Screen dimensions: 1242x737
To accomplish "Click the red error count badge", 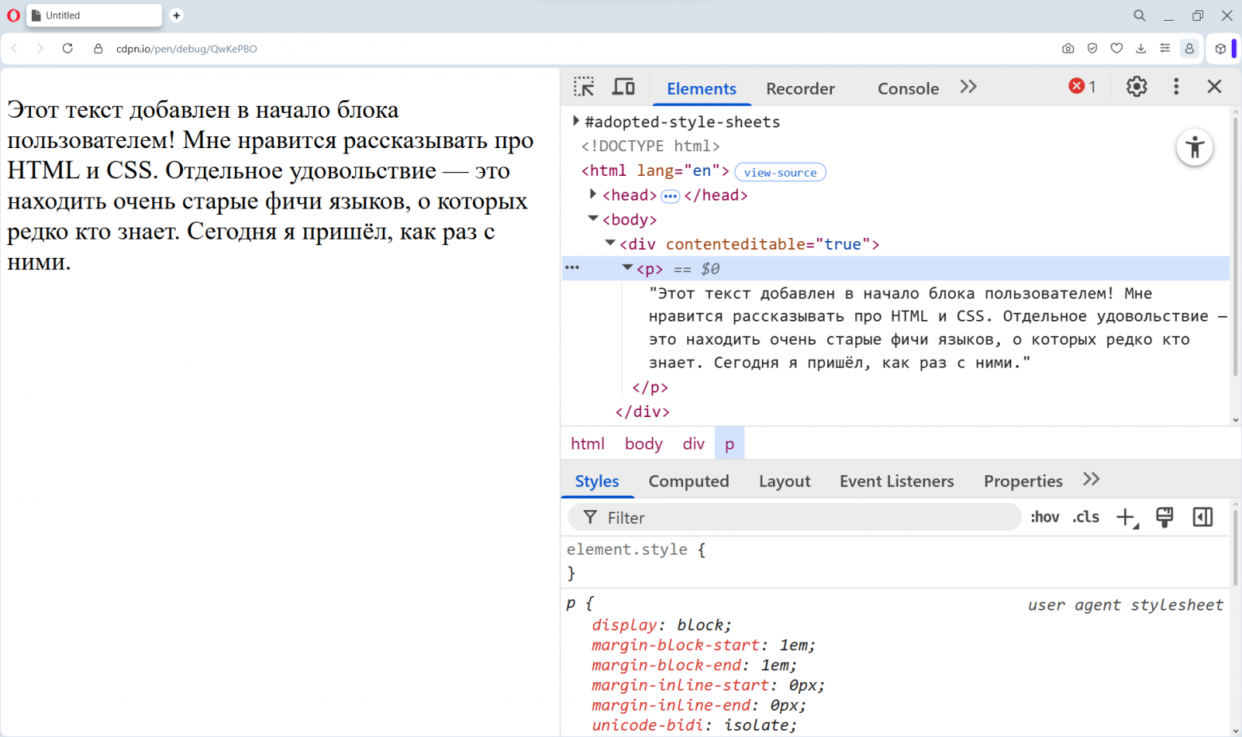I will 1083,86.
